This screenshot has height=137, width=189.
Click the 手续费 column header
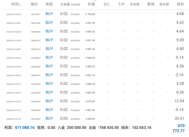click(x=134, y=5)
